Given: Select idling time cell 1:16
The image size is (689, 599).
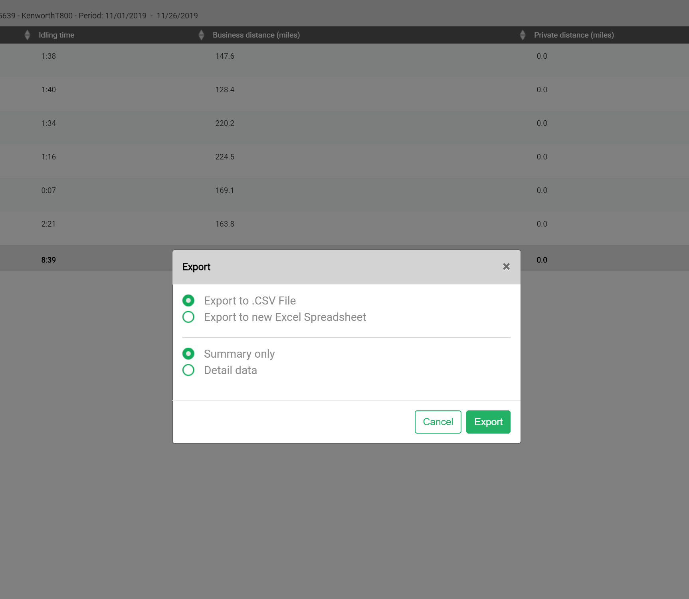Looking at the screenshot, I should [x=48, y=157].
